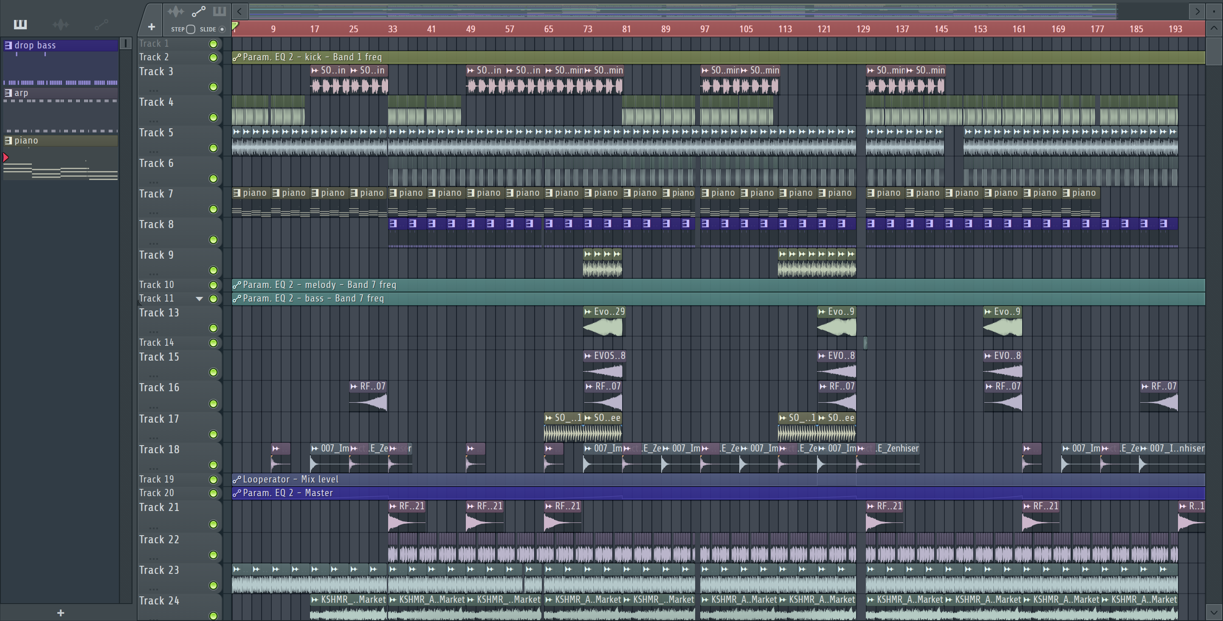Screen dimensions: 1223x621
Task: Select the Param. EQ 2 Master automation clip
Action: 719,493
